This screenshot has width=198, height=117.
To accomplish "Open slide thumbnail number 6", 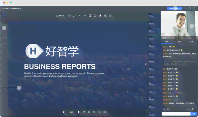I will tap(153, 54).
